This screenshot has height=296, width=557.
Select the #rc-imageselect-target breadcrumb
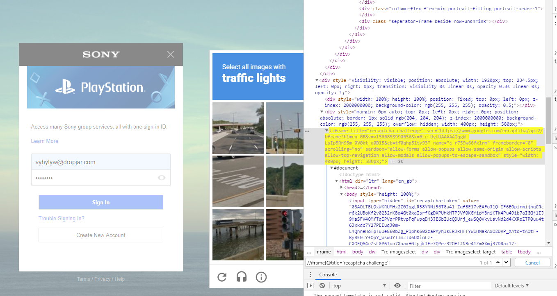pos(470,252)
